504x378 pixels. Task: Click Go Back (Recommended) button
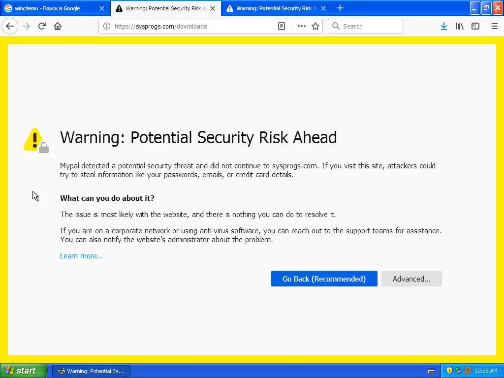click(x=324, y=279)
